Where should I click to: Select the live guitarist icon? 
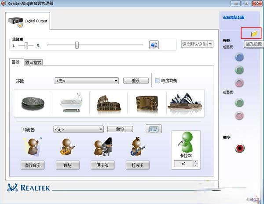(67, 147)
